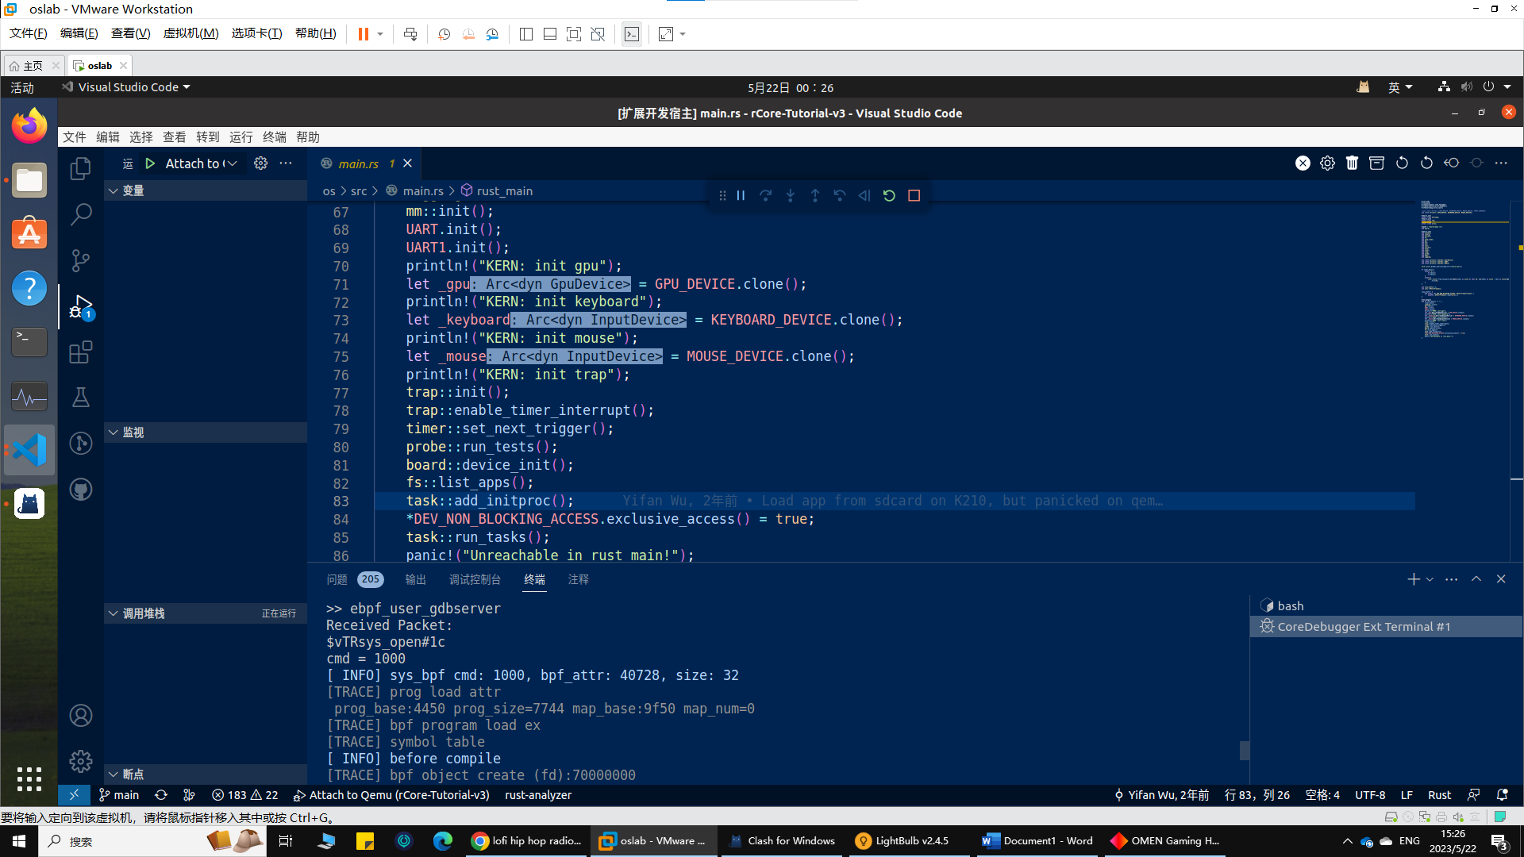Open notifications bell in status bar
Image resolution: width=1524 pixels, height=857 pixels.
click(x=1502, y=795)
